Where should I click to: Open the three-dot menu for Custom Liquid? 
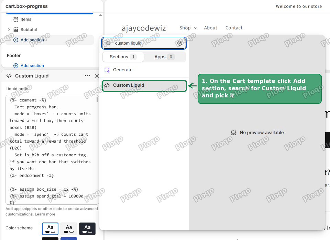[87, 75]
